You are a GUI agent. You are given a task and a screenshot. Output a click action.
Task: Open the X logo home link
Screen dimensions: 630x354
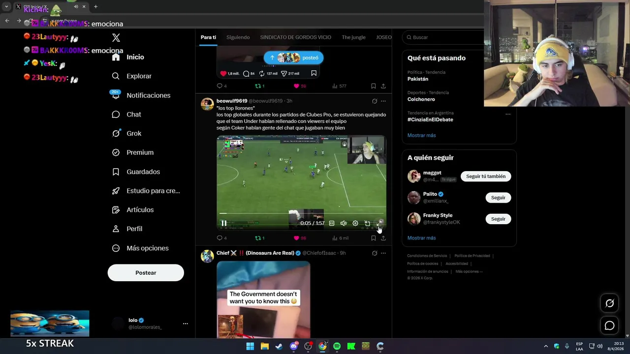pos(116,38)
